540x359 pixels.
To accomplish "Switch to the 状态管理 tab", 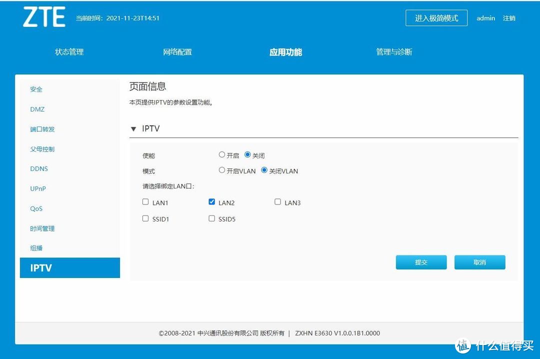I will coord(68,51).
